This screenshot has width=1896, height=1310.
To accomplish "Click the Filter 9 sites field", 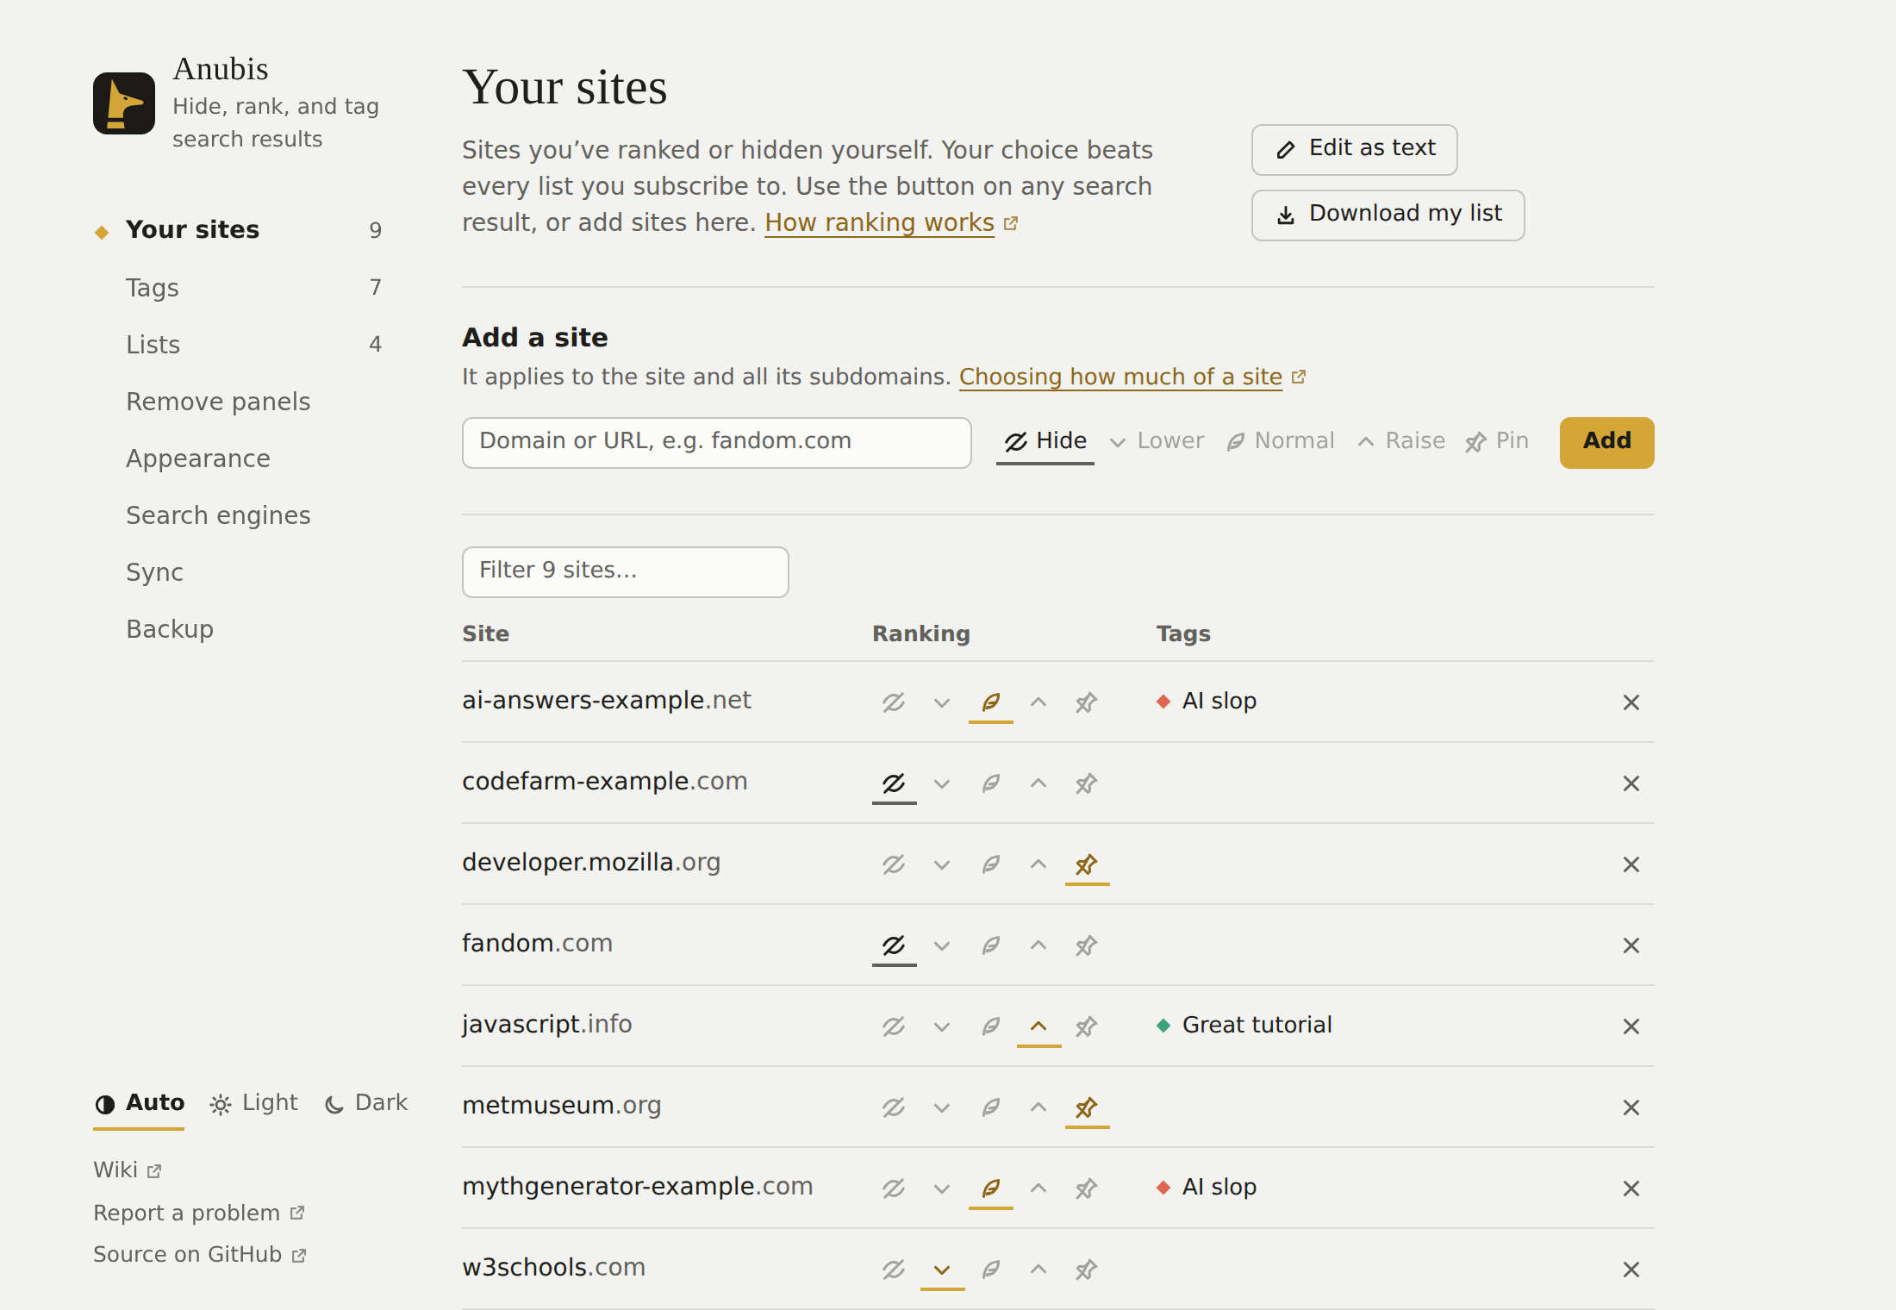I will tap(625, 571).
